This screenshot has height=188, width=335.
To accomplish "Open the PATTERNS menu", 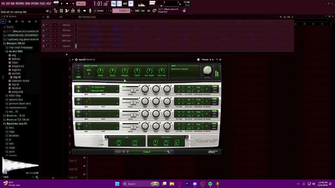I will click(x=20, y=4).
